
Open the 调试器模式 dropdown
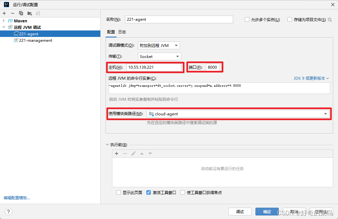159,45
